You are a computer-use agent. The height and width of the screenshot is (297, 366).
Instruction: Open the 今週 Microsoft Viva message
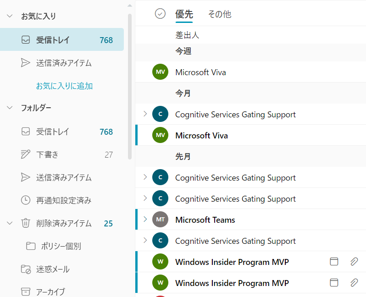click(250, 72)
